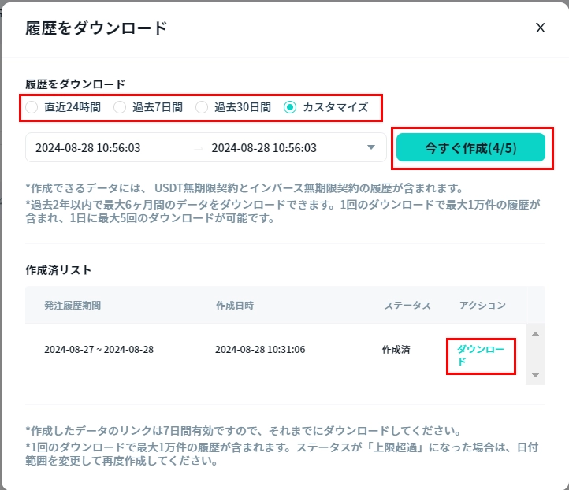Click the 今すぐ作成(4/5) button
The width and height of the screenshot is (569, 490).
(470, 147)
